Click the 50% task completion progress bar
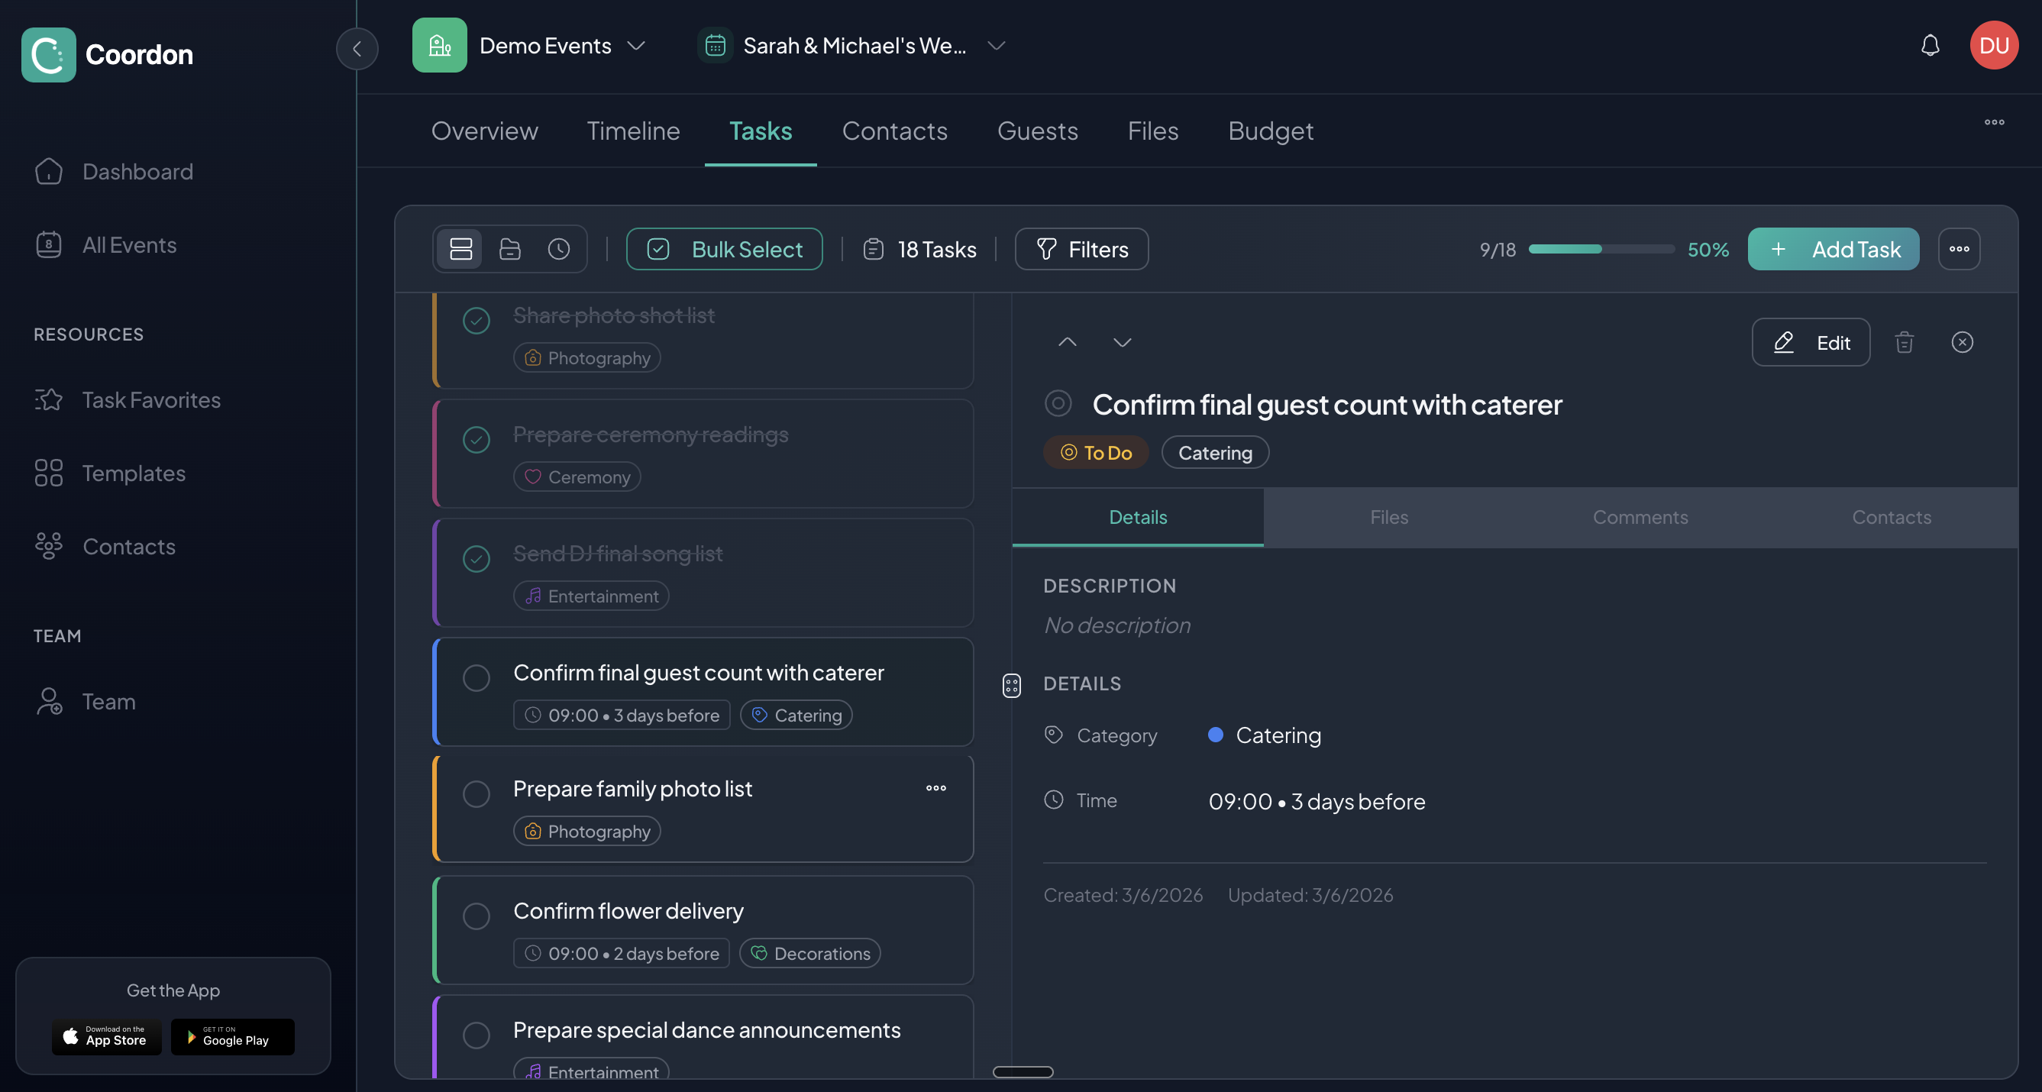Image resolution: width=2042 pixels, height=1092 pixels. [1601, 249]
